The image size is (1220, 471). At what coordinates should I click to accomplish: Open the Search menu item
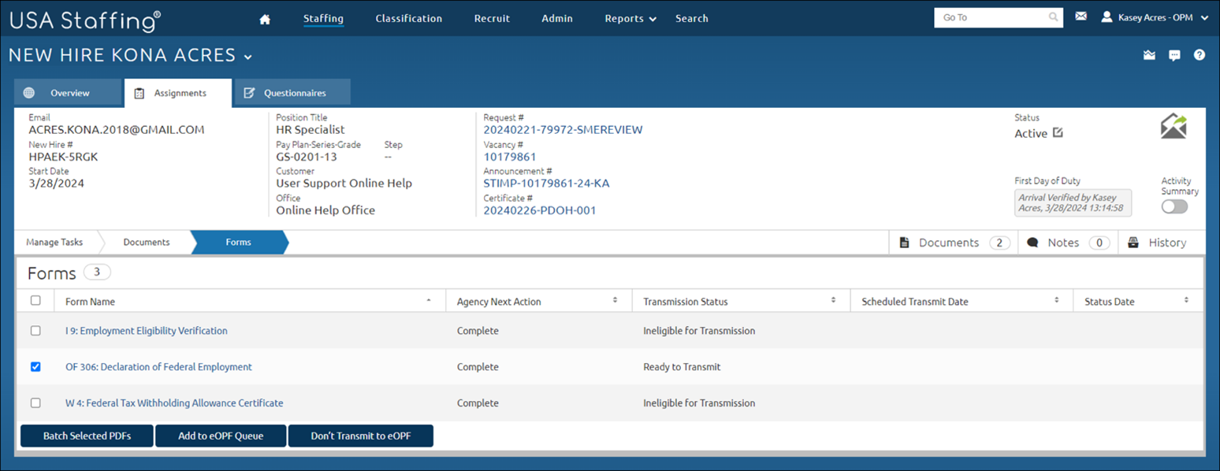tap(691, 19)
